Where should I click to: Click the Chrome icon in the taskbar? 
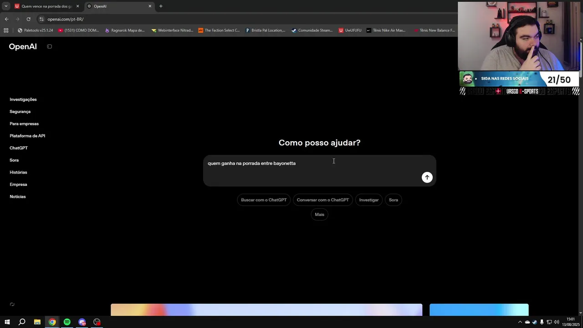click(x=52, y=322)
